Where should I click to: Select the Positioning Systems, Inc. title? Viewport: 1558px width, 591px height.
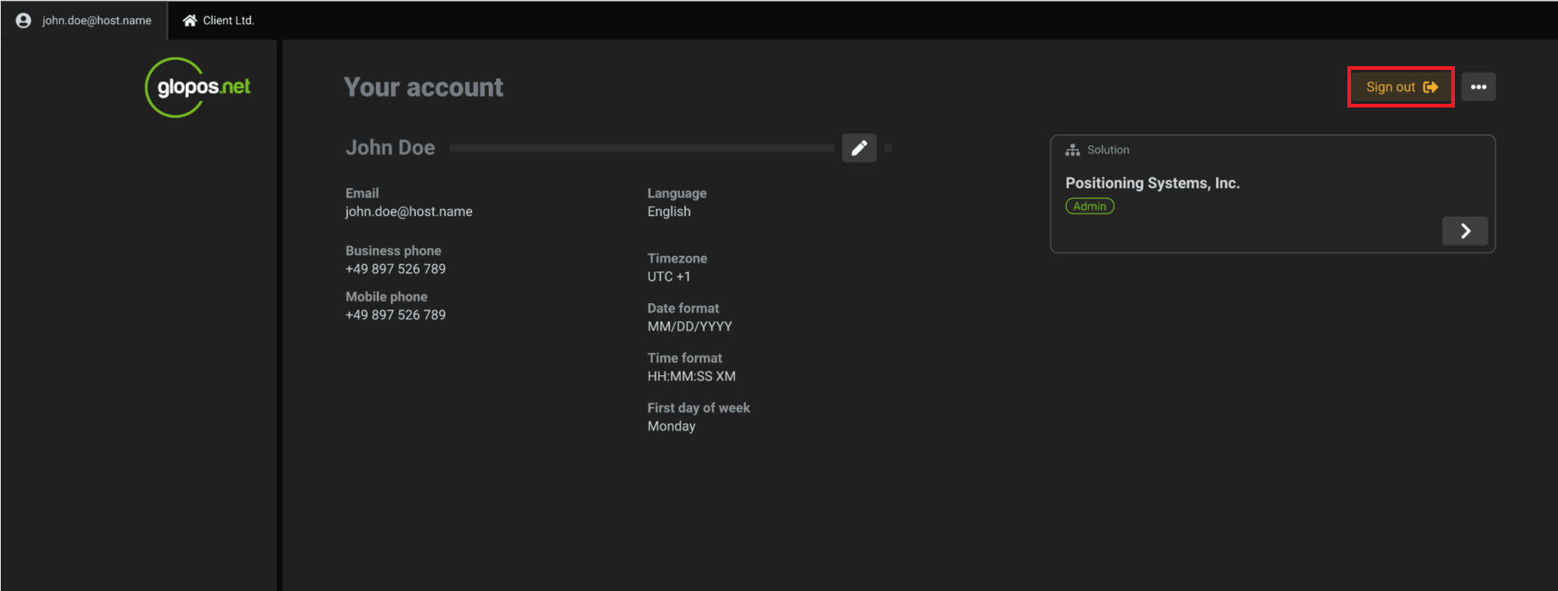coord(1152,183)
